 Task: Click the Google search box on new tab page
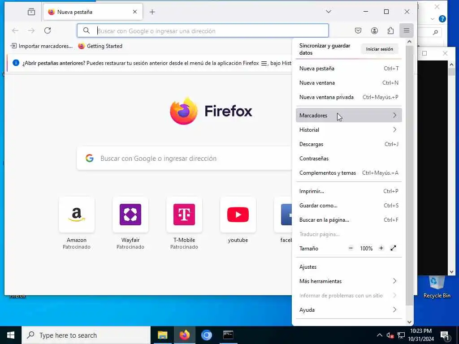pyautogui.click(x=184, y=158)
